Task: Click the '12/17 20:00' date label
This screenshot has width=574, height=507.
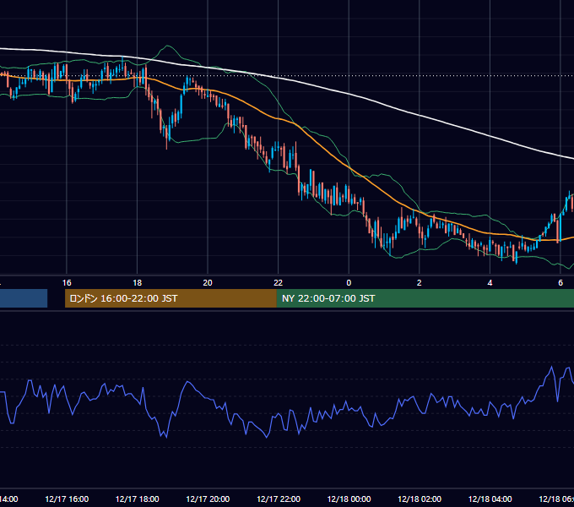Action: (x=208, y=499)
